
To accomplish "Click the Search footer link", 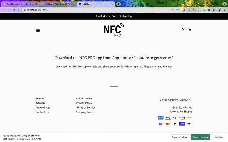I will point(40,98).
